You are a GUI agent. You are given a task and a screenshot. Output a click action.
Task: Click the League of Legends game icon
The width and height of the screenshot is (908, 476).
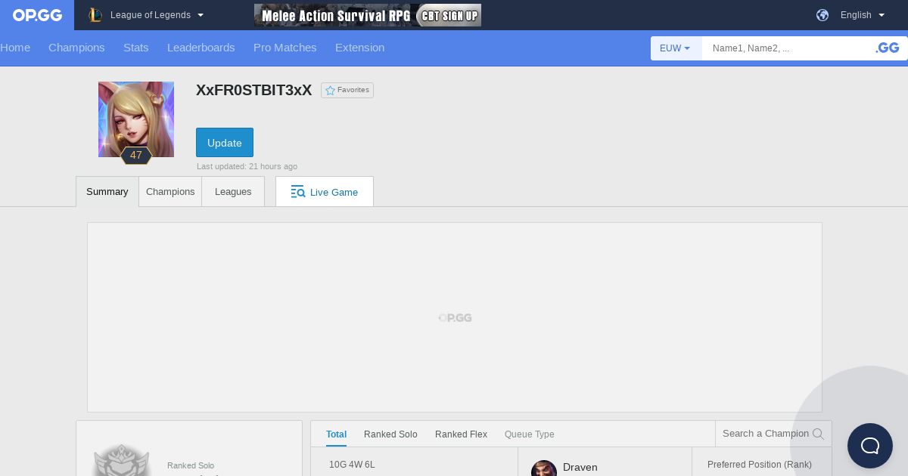95,15
